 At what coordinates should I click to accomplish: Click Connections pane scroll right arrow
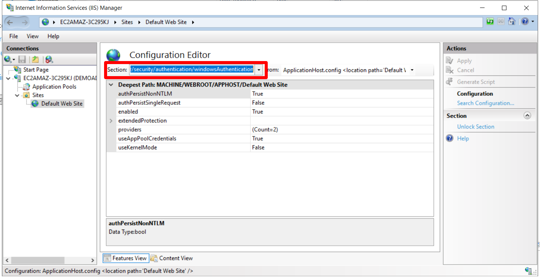click(x=93, y=260)
